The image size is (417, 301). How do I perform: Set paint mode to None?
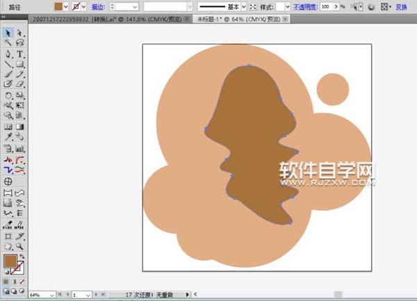coord(22,282)
